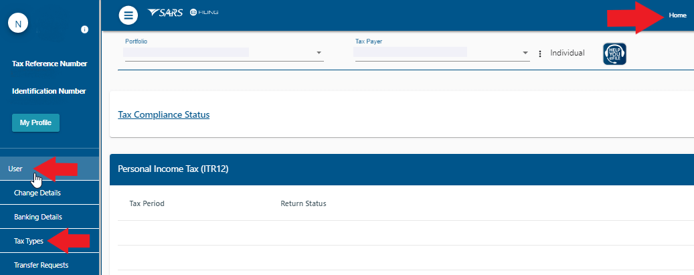Select Tax Types in sidebar
Screen dimensions: 694x275
[x=29, y=241]
